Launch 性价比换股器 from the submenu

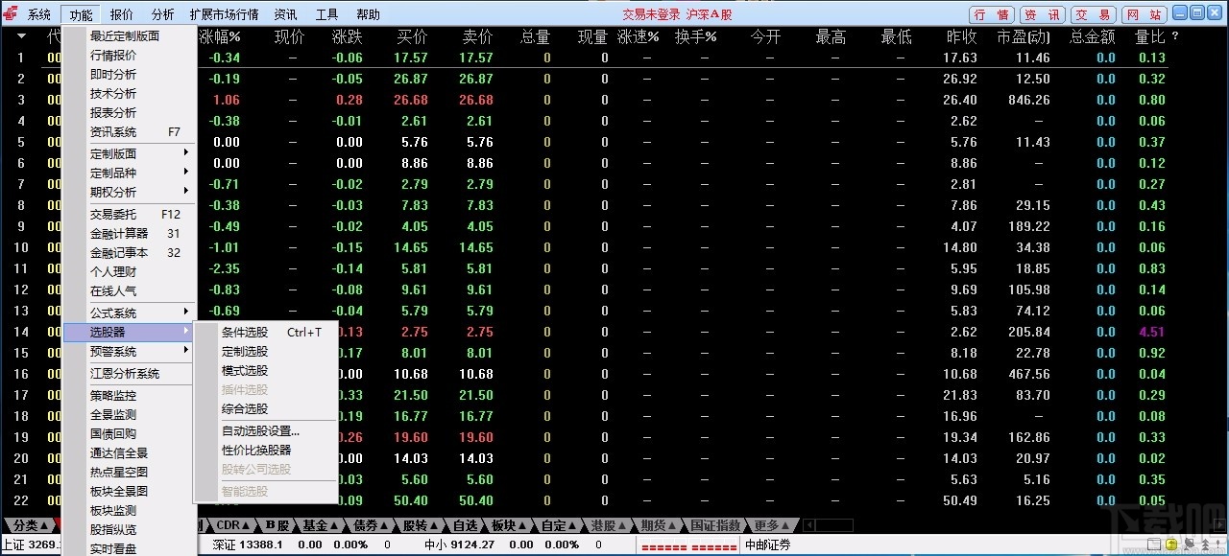(257, 451)
